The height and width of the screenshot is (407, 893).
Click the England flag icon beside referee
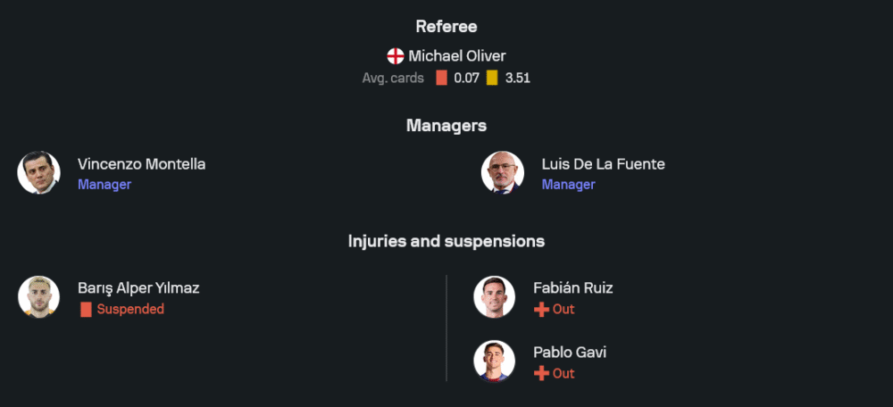(395, 56)
